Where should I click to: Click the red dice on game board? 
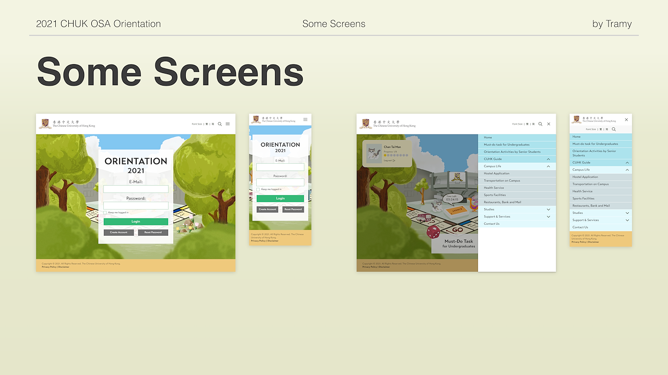click(x=433, y=232)
